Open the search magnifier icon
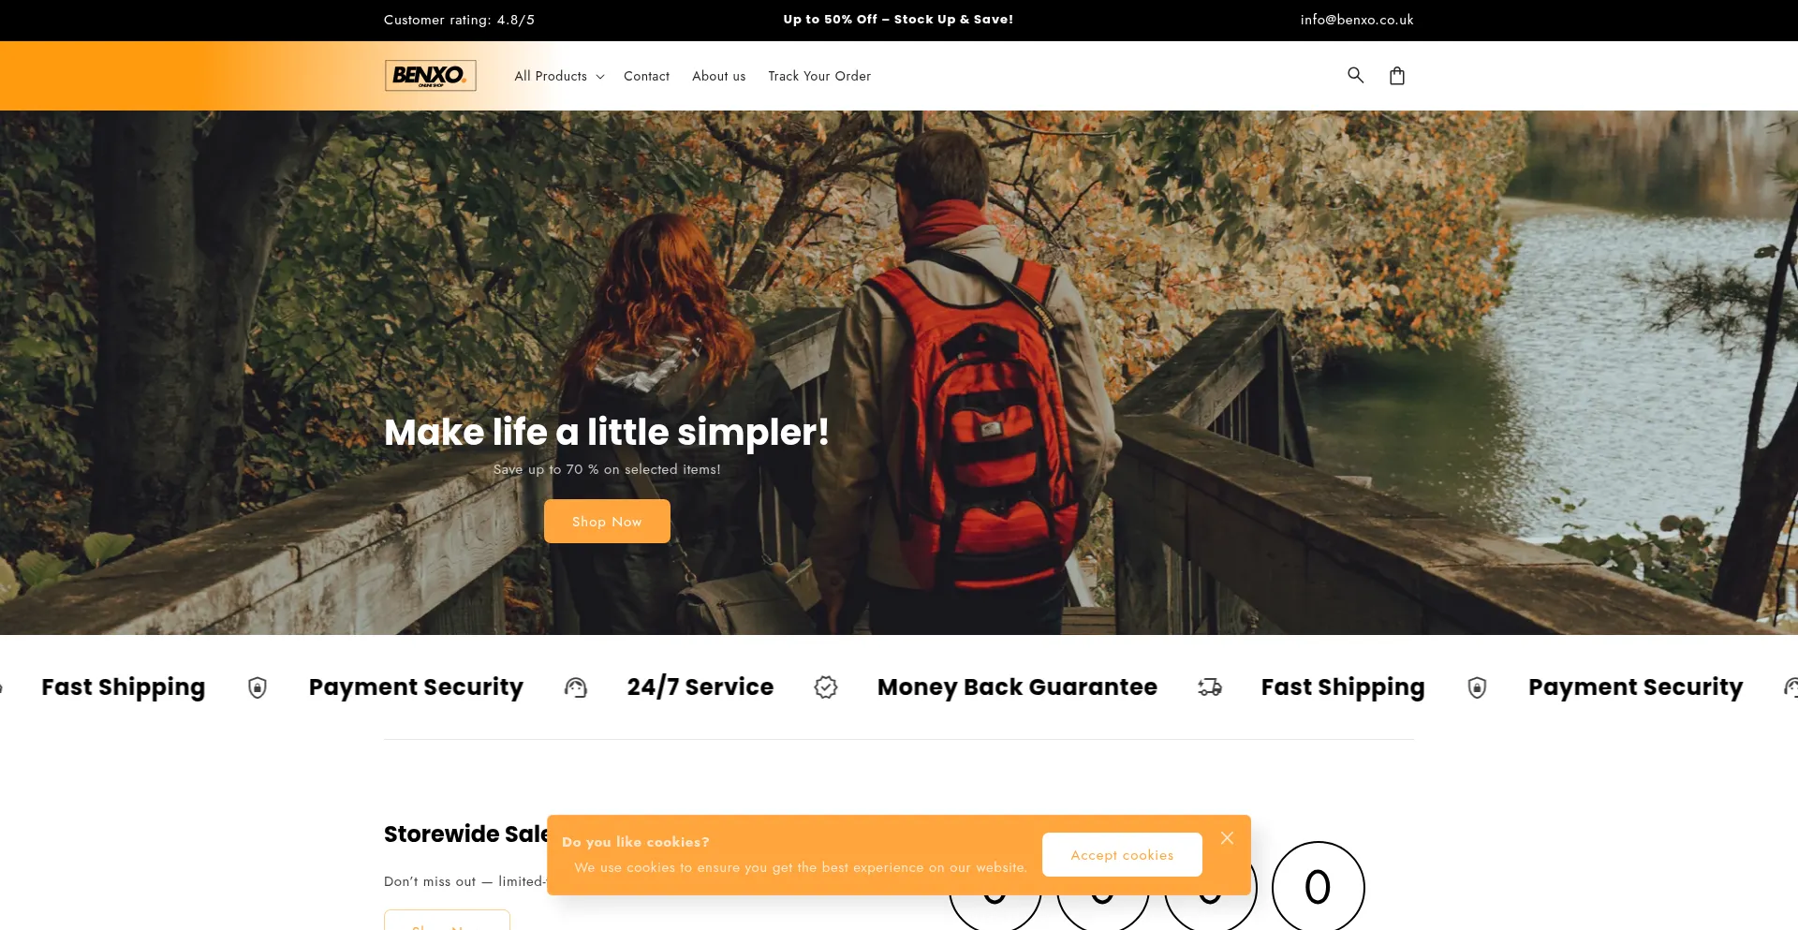1798x930 pixels. pos(1355,75)
